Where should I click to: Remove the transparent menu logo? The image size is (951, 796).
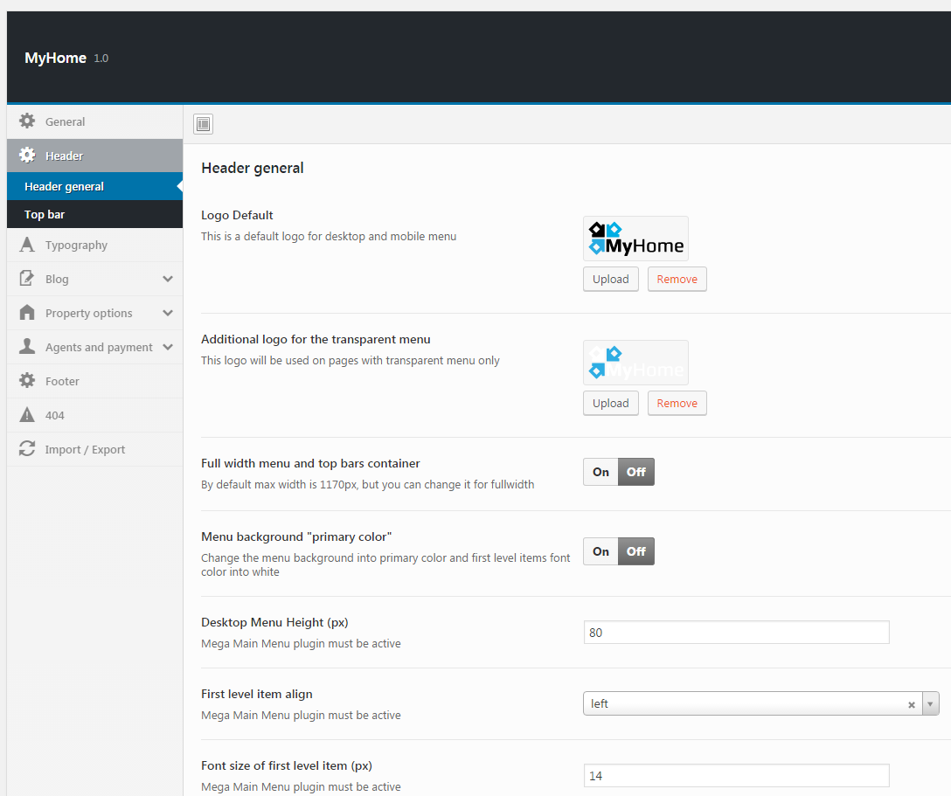[x=677, y=403]
